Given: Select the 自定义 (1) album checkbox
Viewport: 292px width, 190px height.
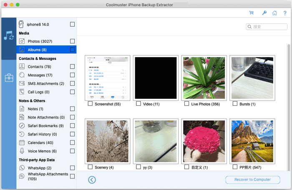Looking at the screenshot, I should click(186, 167).
